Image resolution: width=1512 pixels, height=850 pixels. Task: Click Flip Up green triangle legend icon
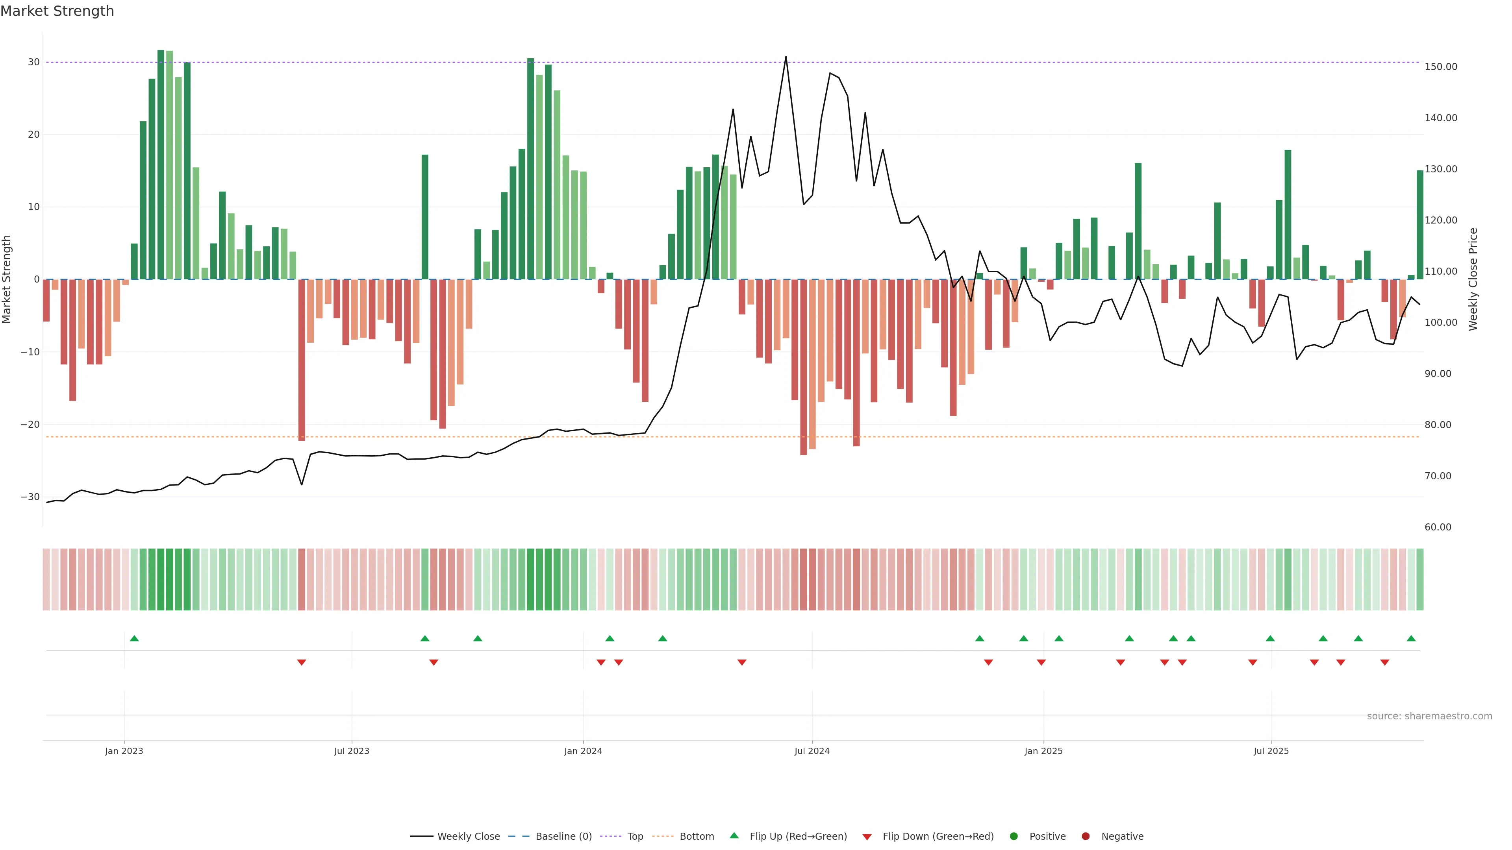(x=734, y=836)
